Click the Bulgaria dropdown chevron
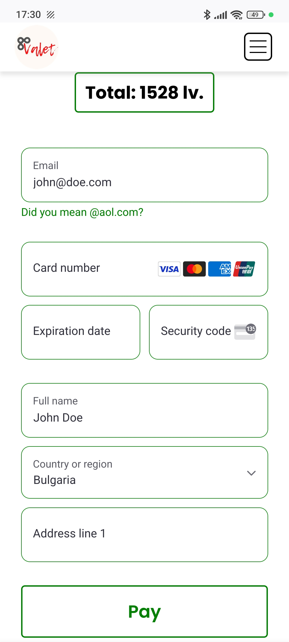Viewport: 289px width, 642px height. point(251,473)
